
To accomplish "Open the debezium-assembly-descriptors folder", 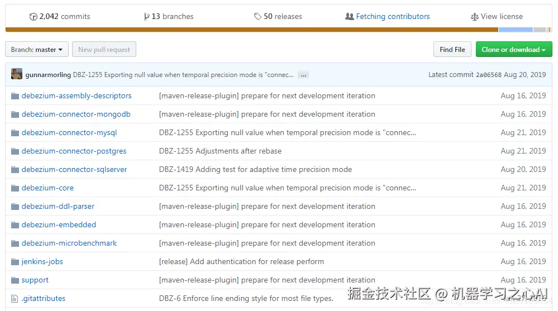I will coord(77,95).
